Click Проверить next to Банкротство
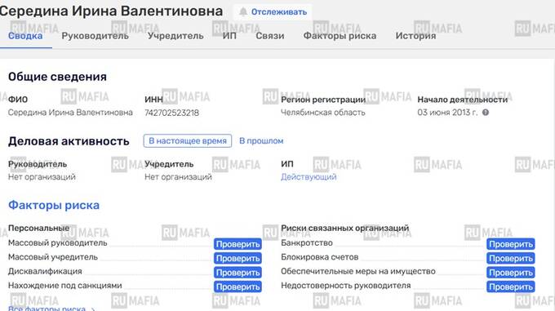This screenshot has height=311, width=555. 511,244
